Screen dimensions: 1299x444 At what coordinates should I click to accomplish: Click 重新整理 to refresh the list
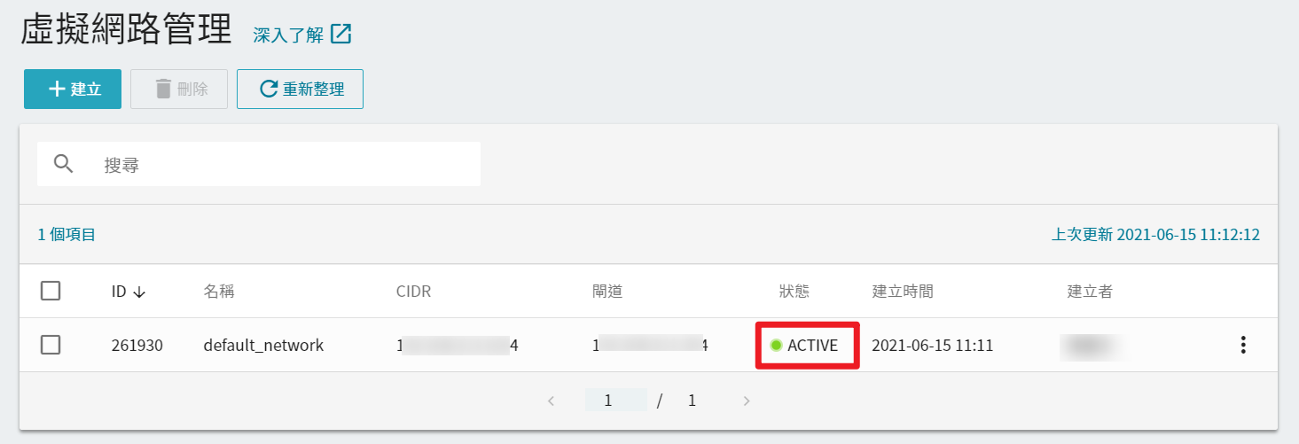point(300,89)
